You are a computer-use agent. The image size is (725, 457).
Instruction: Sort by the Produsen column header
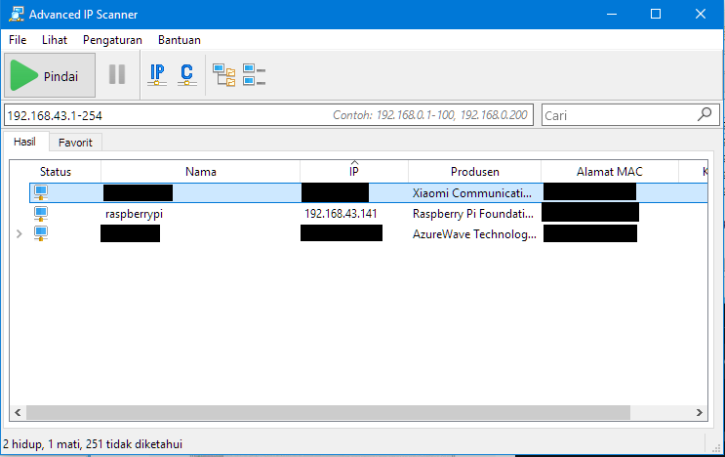coord(475,172)
